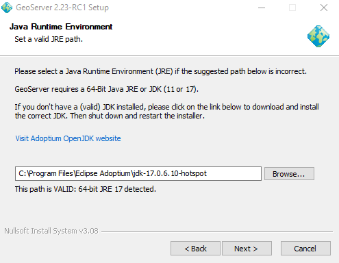Click the "GeoServer 2.23-RC1 Setup" title text
Image resolution: width=339 pixels, height=263 pixels.
click(62, 8)
